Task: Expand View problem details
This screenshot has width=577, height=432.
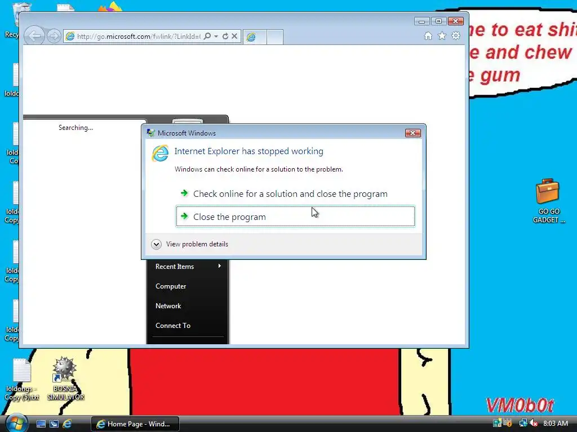Action: tap(190, 244)
